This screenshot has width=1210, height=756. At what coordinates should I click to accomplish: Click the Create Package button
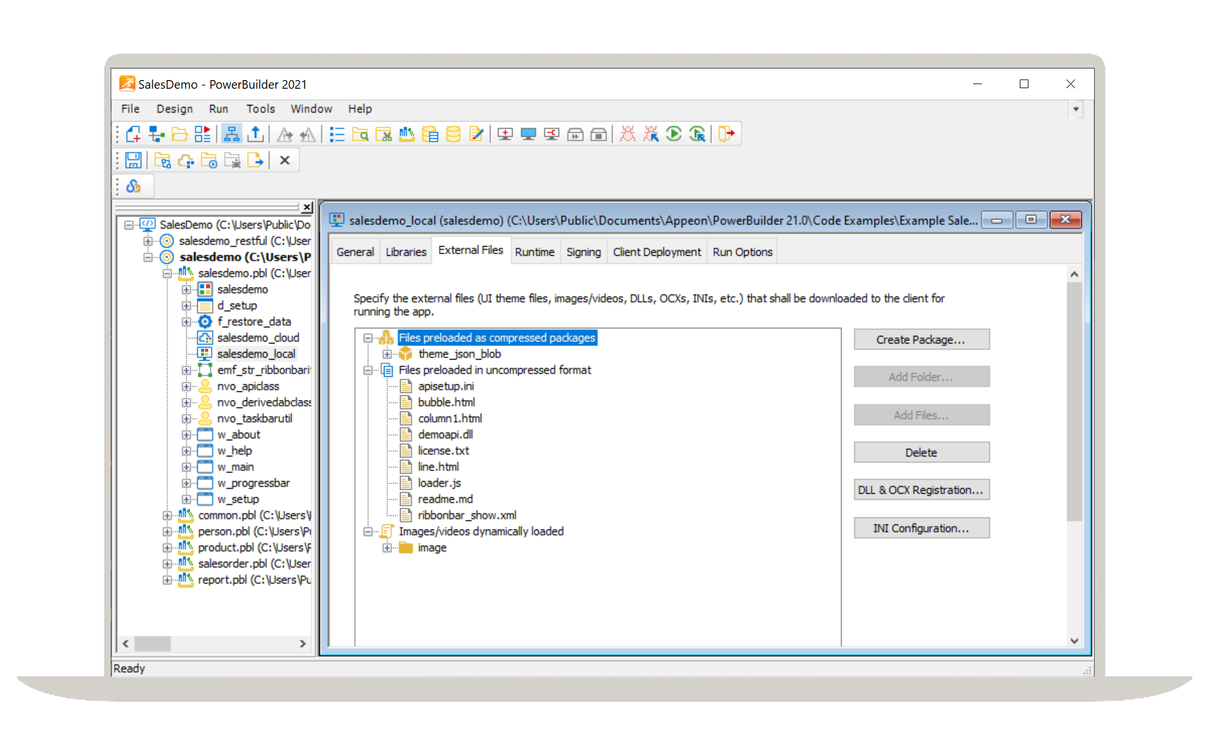click(x=921, y=339)
